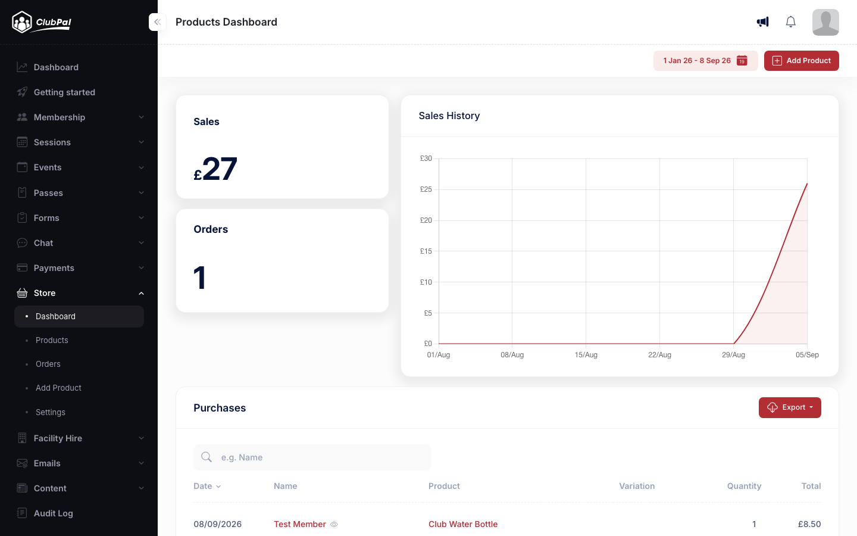
Task: Open the Test Member link
Action: [300, 524]
